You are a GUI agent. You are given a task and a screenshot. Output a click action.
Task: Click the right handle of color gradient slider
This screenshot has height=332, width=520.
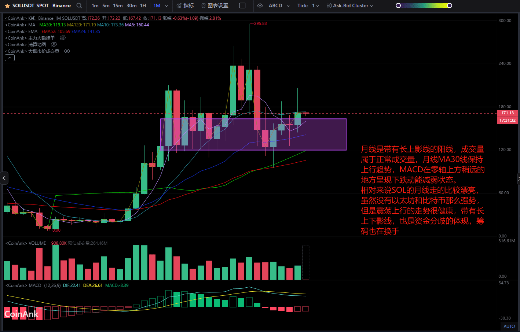(x=450, y=5)
